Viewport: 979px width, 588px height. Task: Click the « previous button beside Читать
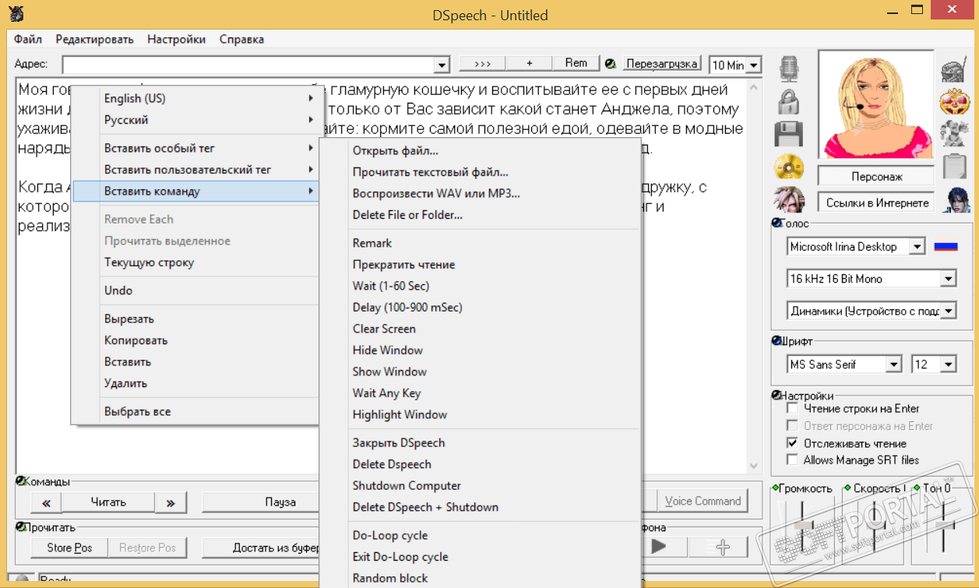coord(46,502)
